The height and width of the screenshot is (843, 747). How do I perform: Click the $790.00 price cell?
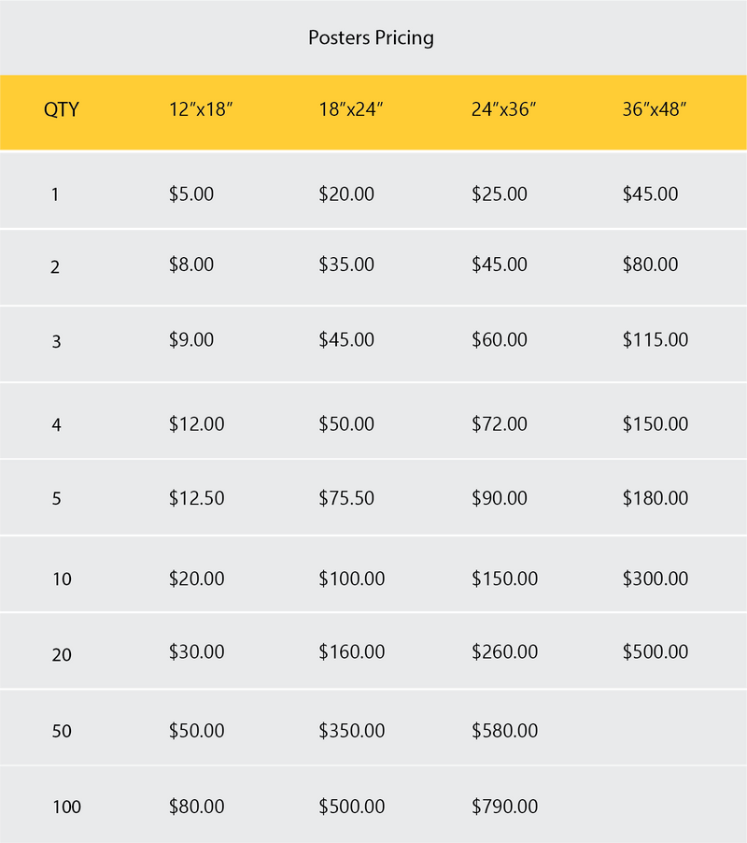pos(504,806)
